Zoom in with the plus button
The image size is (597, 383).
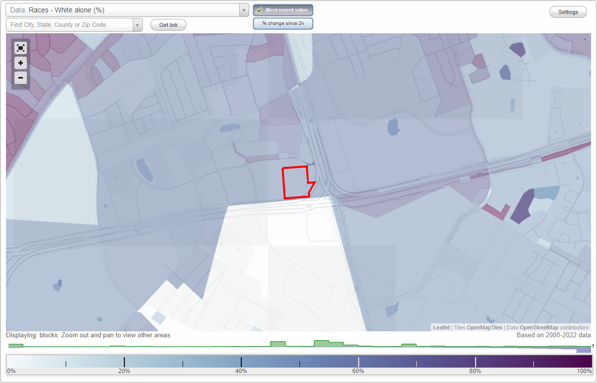tap(20, 63)
